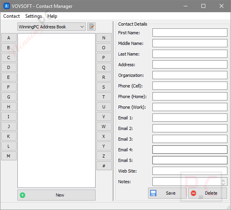Minimize the Contact Manager window
This screenshot has width=231, height=210.
click(186, 6)
